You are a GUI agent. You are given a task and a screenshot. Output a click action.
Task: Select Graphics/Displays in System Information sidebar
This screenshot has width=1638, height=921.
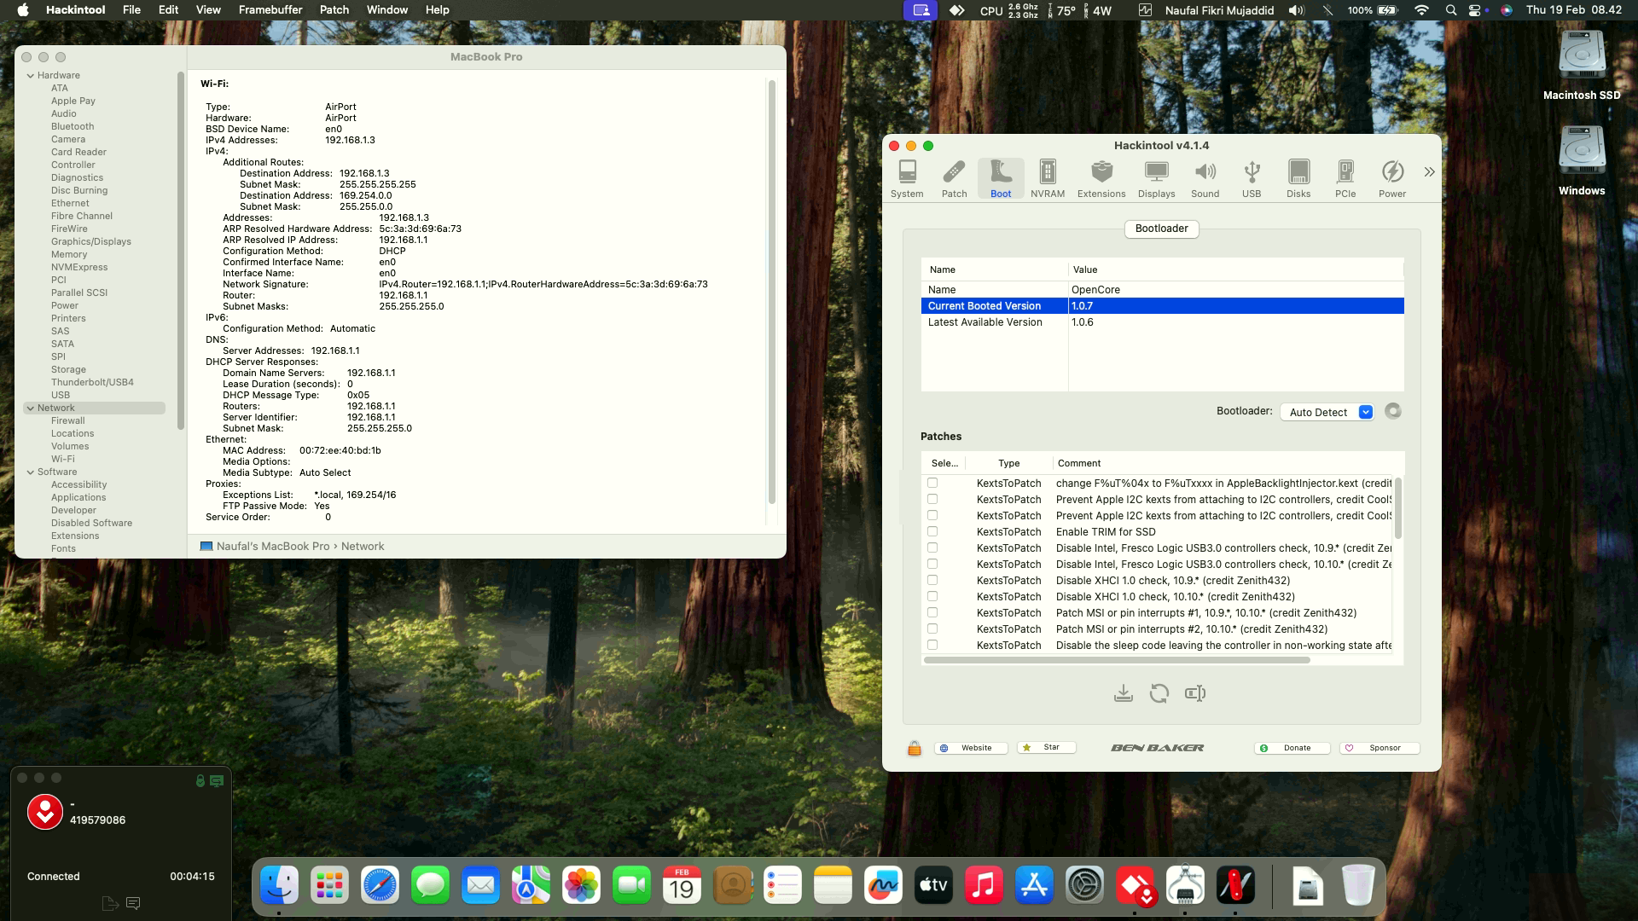click(90, 241)
